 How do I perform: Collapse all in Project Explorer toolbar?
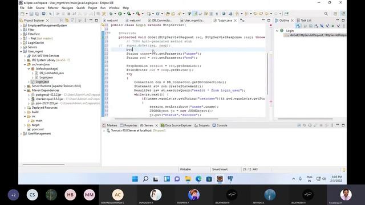tap(62, 20)
